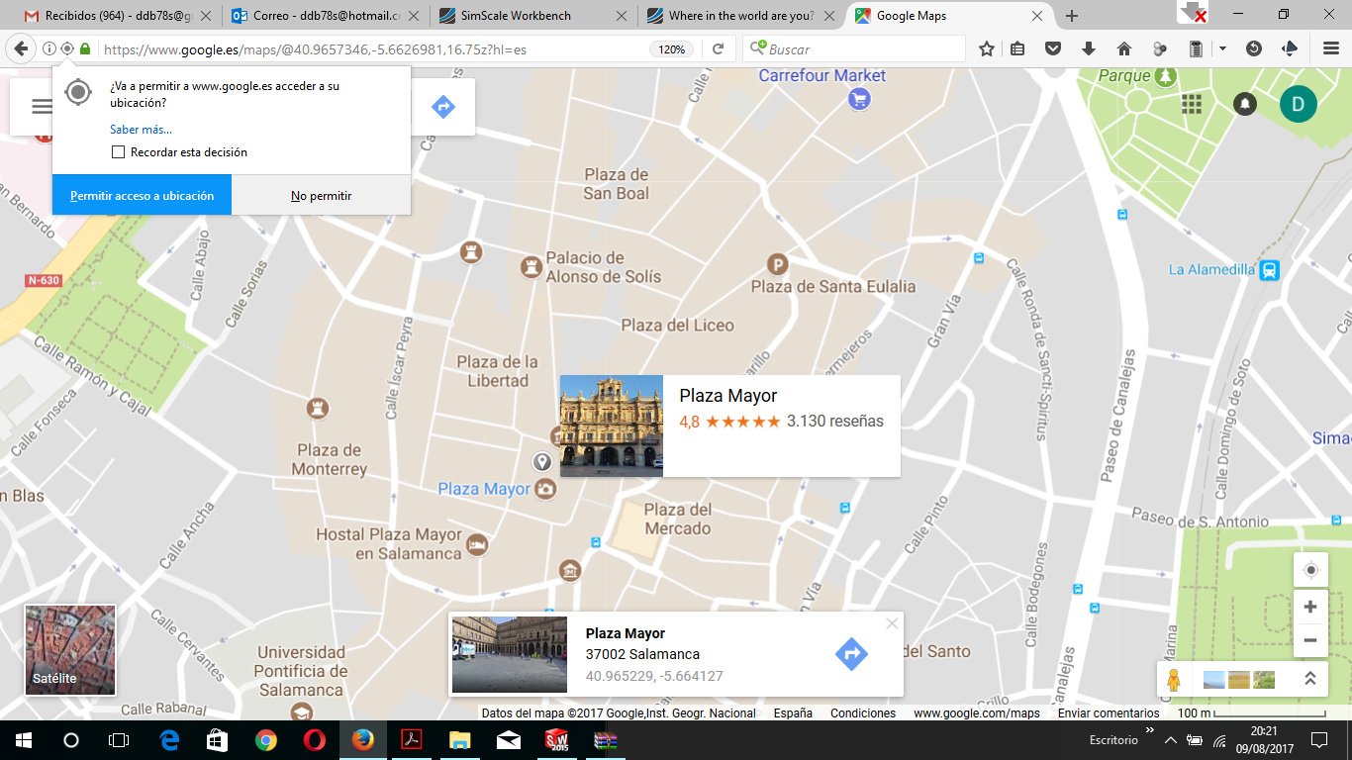Check the Recordar esta decisión checkbox
The width and height of the screenshot is (1352, 760).
point(119,152)
